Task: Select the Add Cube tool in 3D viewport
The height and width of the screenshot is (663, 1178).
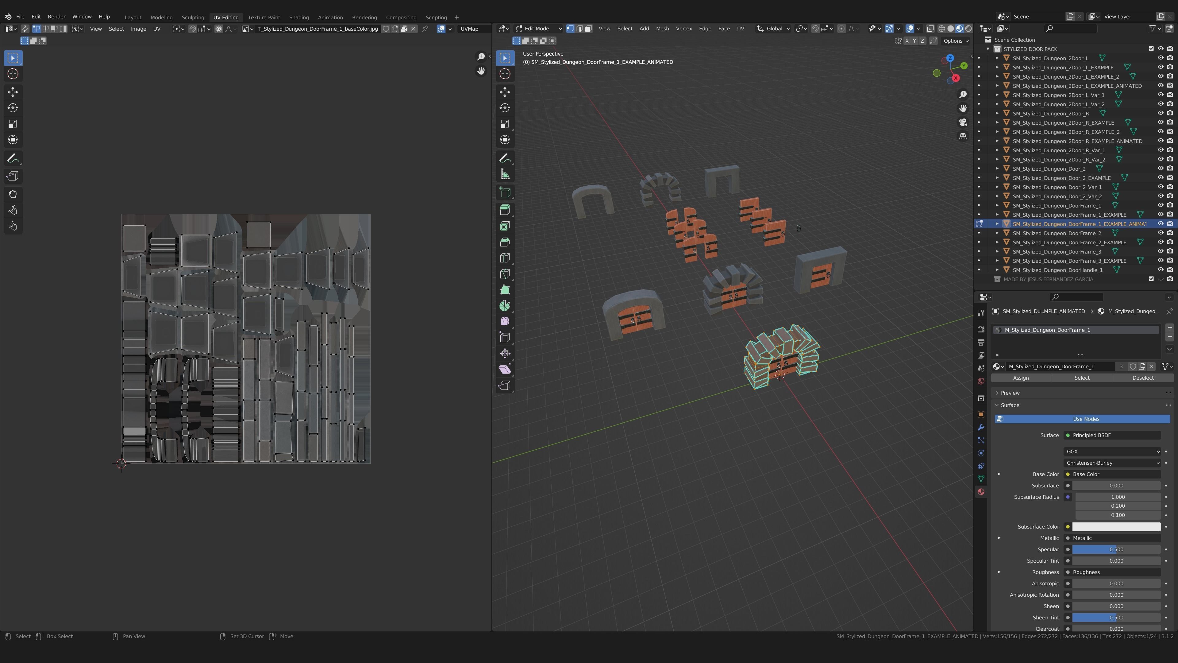Action: point(505,192)
